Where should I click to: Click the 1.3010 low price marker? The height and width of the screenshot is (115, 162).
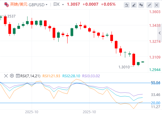coord(124,67)
